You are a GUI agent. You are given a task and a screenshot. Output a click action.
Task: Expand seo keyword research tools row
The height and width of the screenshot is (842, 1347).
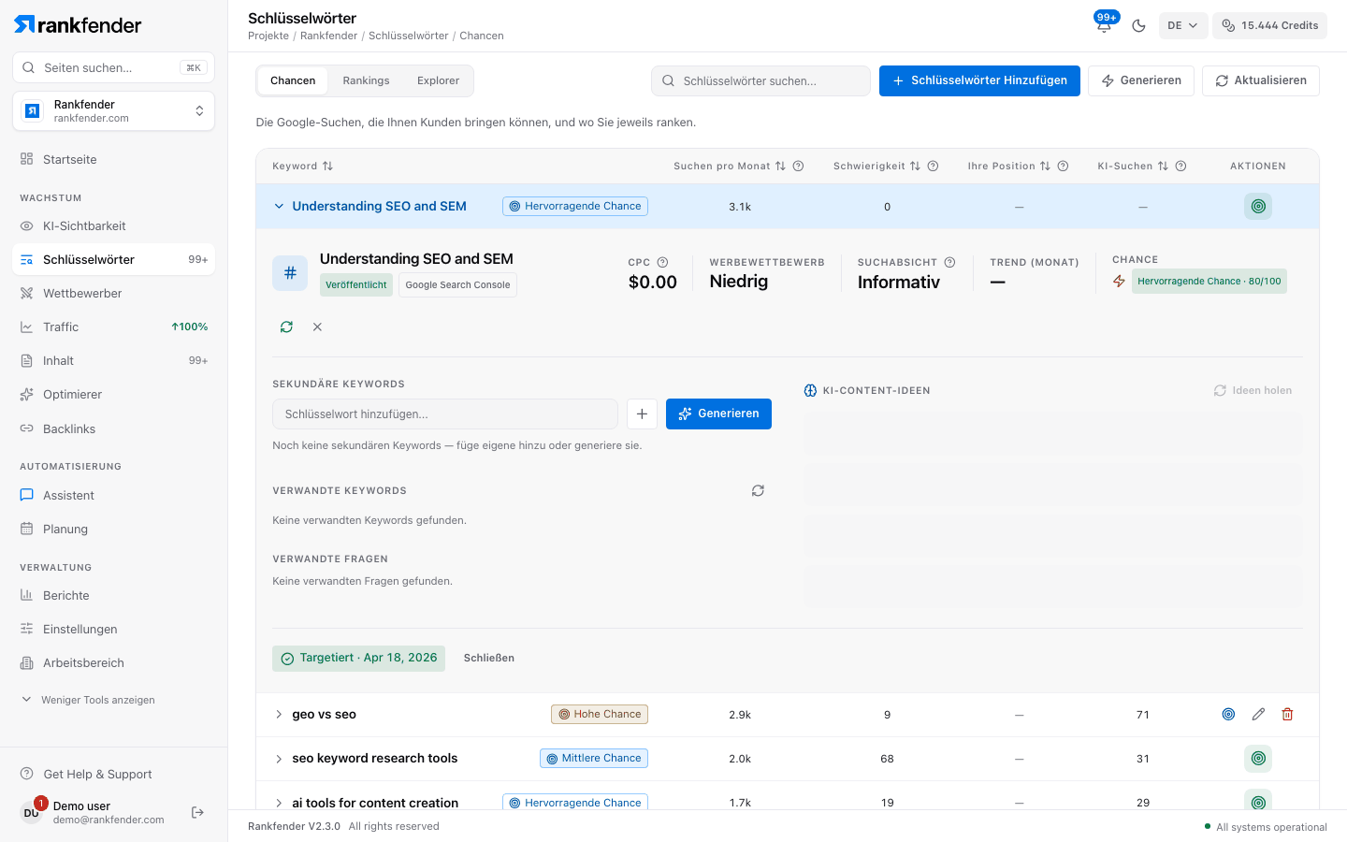tap(279, 759)
